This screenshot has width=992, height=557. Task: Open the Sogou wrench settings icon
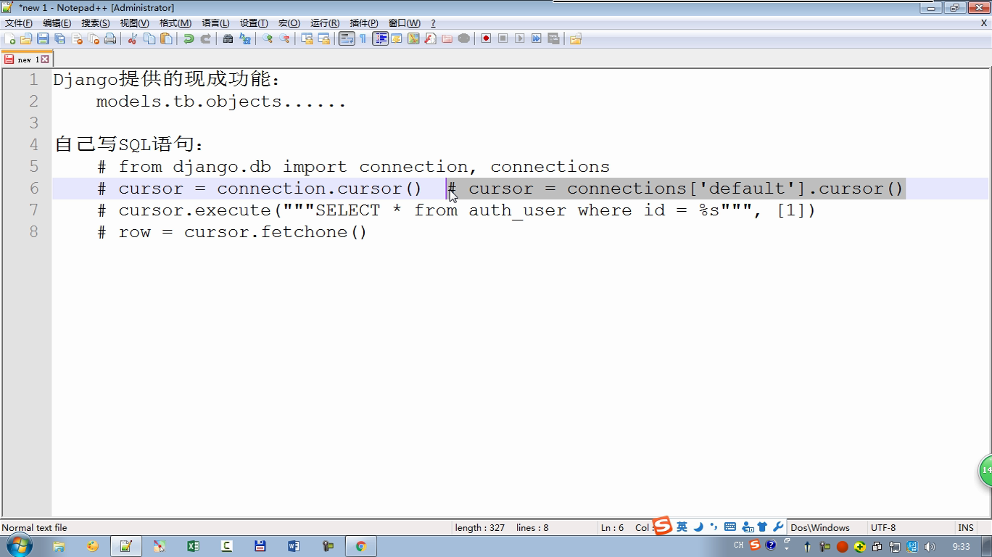pos(778,527)
